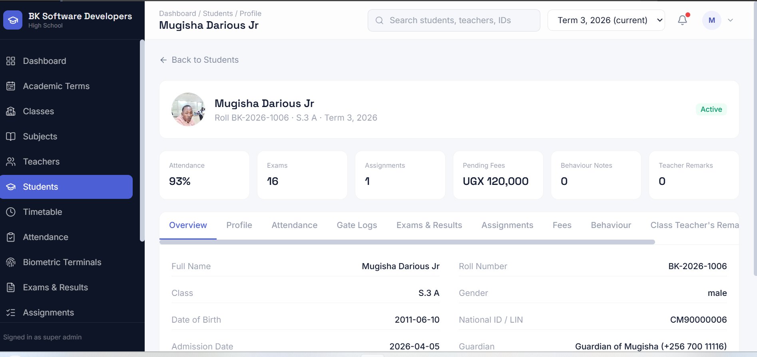Click the search students input field
The height and width of the screenshot is (357, 757).
(x=454, y=20)
